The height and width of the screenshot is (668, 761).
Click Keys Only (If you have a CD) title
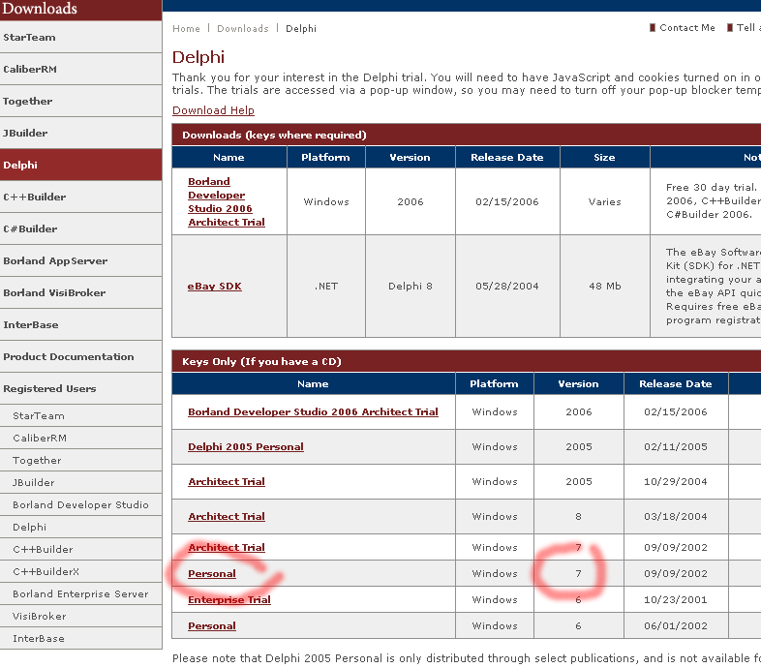click(261, 362)
